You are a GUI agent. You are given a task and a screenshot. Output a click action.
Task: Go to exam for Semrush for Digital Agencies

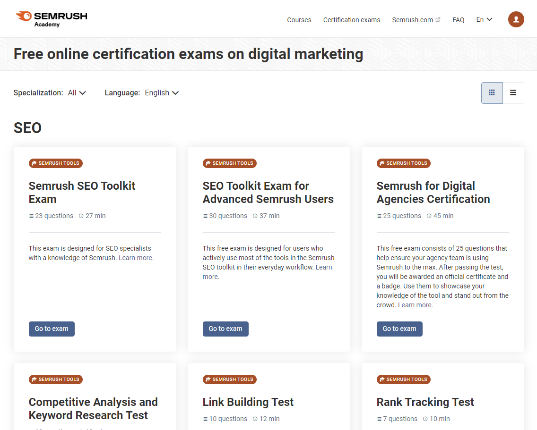[x=399, y=329]
